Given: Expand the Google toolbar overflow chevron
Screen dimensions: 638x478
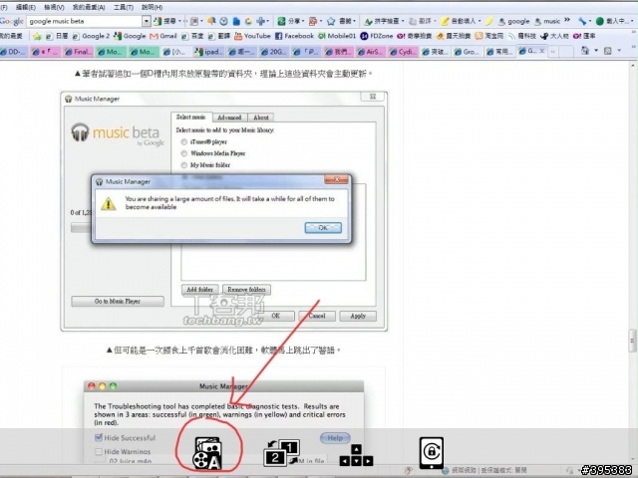Looking at the screenshot, I should pyautogui.click(x=567, y=21).
